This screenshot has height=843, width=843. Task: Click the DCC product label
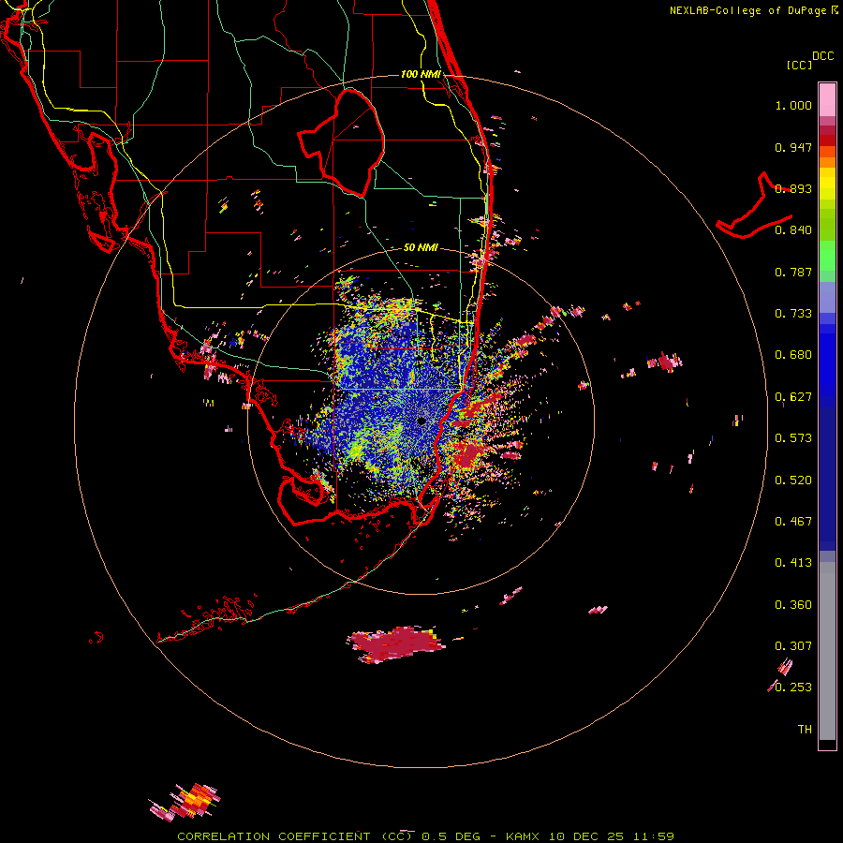pyautogui.click(x=823, y=56)
